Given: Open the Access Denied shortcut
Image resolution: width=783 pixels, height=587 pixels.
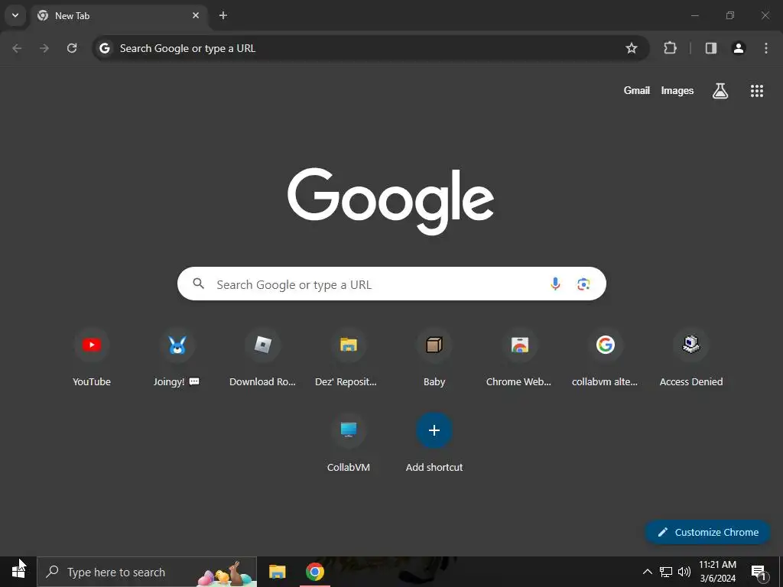Looking at the screenshot, I should tap(691, 358).
